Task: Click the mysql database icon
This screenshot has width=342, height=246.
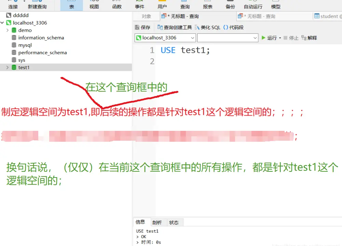Action: (x=14, y=45)
